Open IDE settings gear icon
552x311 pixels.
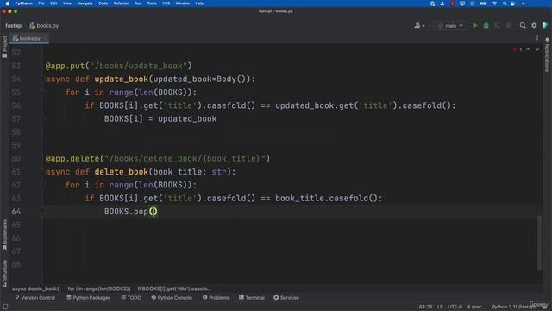point(534,25)
